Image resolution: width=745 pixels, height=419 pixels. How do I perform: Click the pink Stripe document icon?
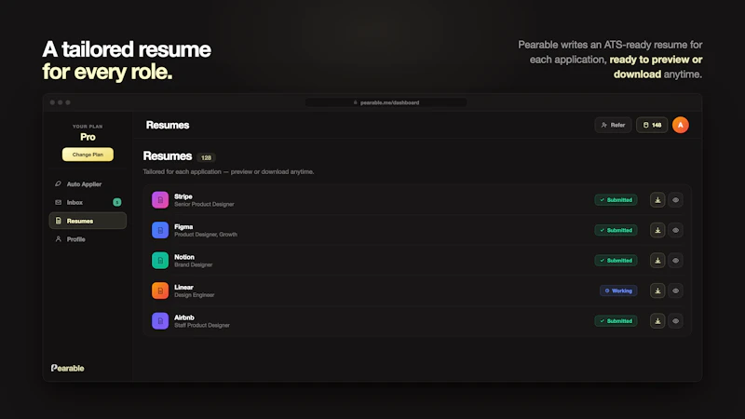(160, 200)
